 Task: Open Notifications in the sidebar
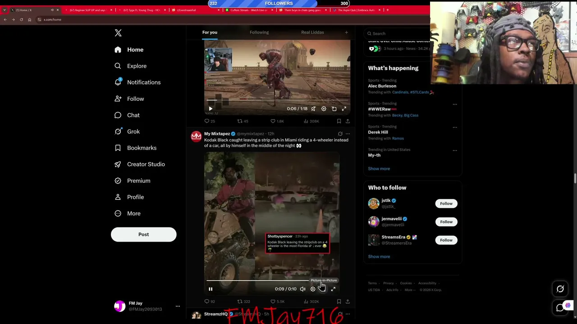(137, 82)
